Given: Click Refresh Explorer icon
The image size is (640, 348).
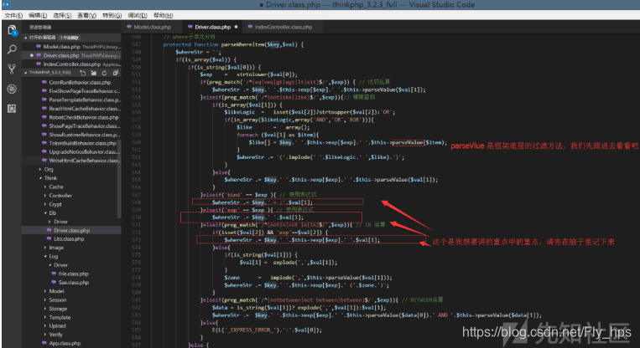Looking at the screenshot, I should pyautogui.click(x=105, y=73).
